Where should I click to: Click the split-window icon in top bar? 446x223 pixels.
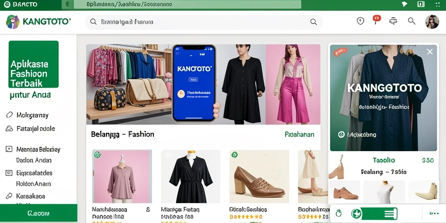(421, 4)
